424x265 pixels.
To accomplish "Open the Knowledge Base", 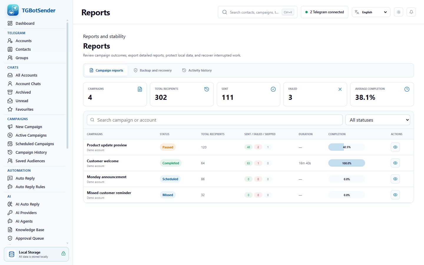I will click(35, 230).
